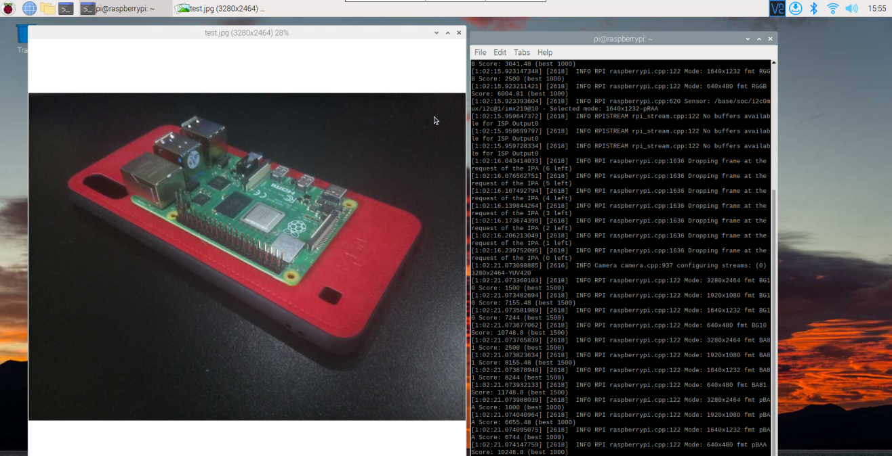This screenshot has height=456, width=892.
Task: Click the 'Score: 10748.8 (best 1500)' line
Action: pyautogui.click(x=520, y=333)
